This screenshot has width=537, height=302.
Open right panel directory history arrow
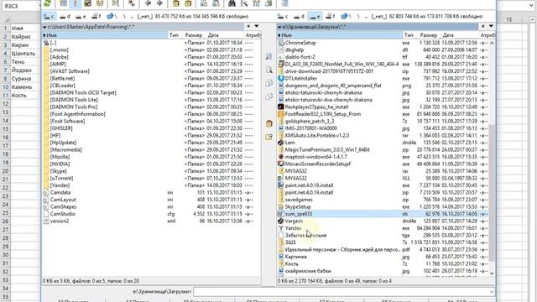tap(491, 26)
